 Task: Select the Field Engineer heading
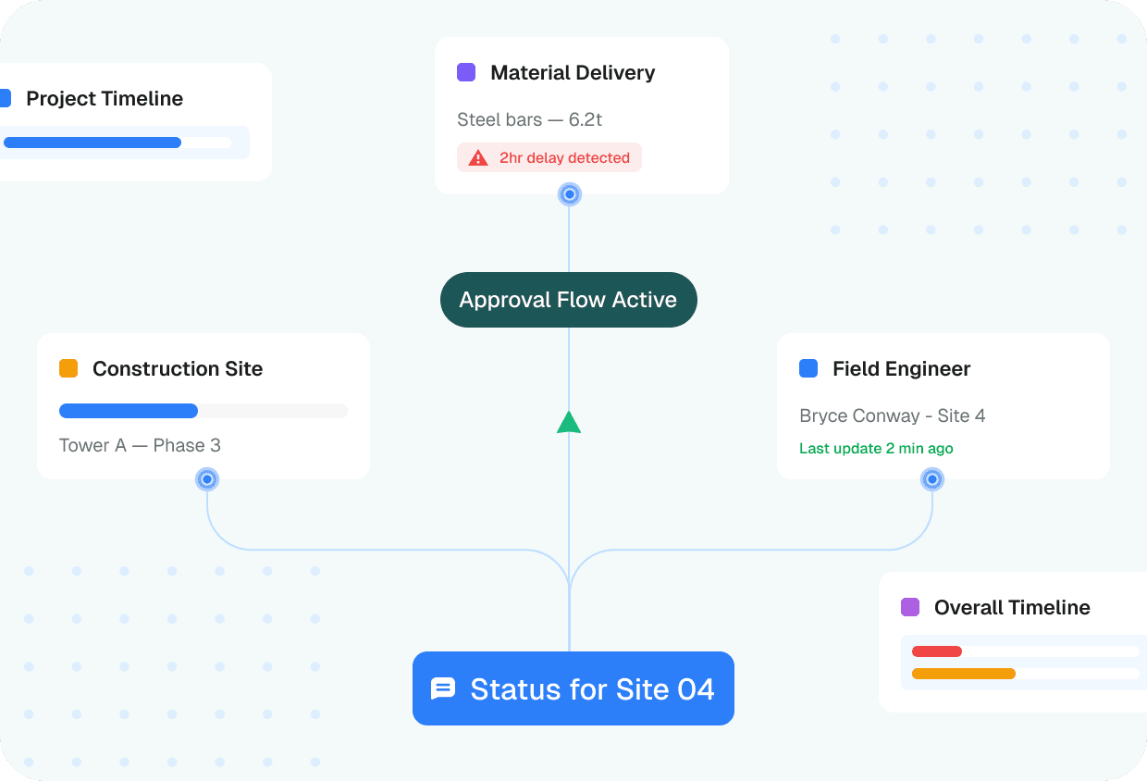902,368
